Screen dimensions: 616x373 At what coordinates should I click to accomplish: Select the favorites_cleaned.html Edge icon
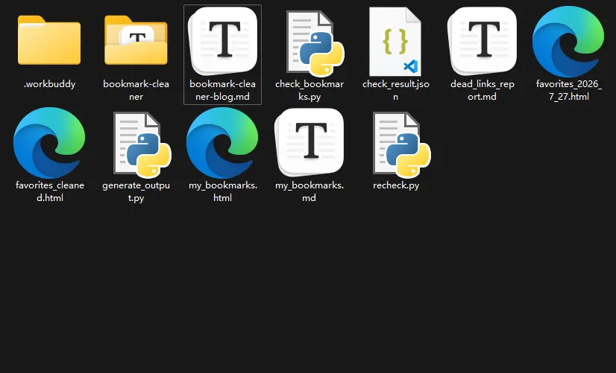[49, 143]
